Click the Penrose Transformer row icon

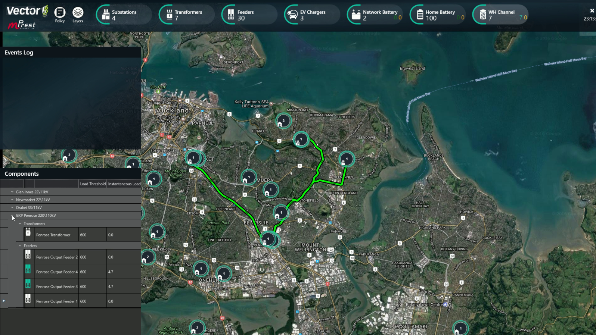(28, 232)
